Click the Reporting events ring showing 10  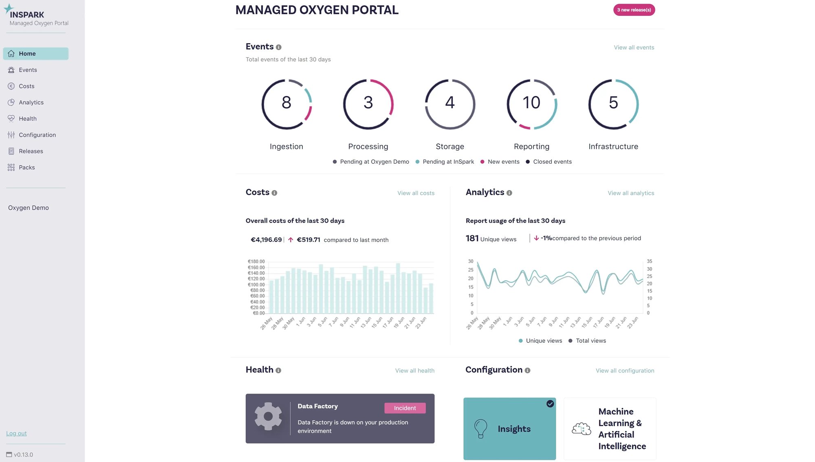click(532, 104)
